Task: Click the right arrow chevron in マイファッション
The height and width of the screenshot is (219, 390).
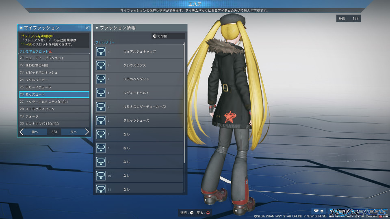Action: click(87, 132)
